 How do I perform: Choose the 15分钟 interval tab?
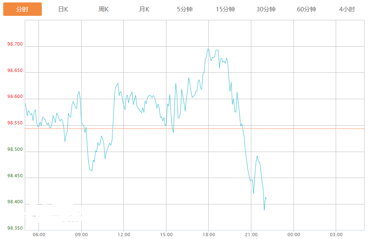[x=225, y=9]
